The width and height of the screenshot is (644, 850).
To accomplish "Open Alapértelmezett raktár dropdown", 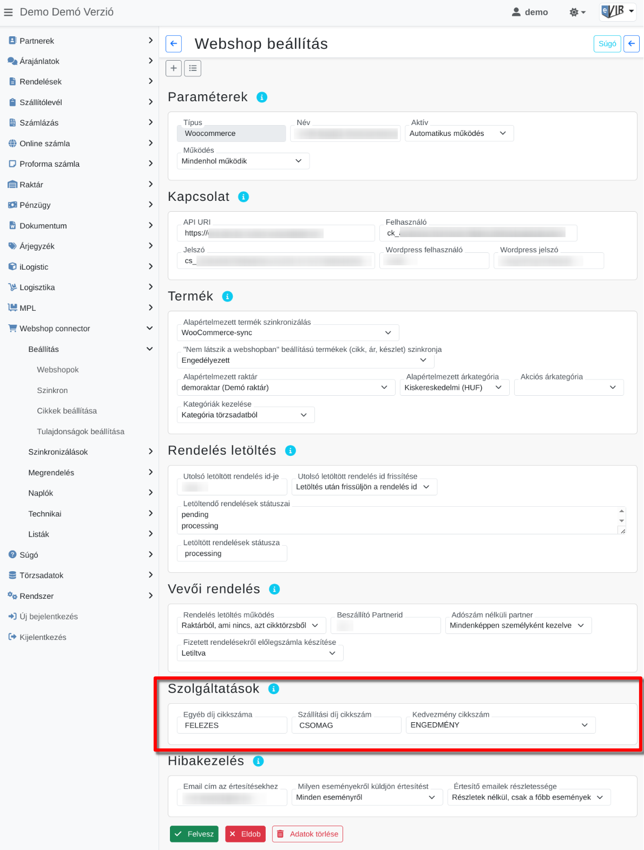I will 286,388.
